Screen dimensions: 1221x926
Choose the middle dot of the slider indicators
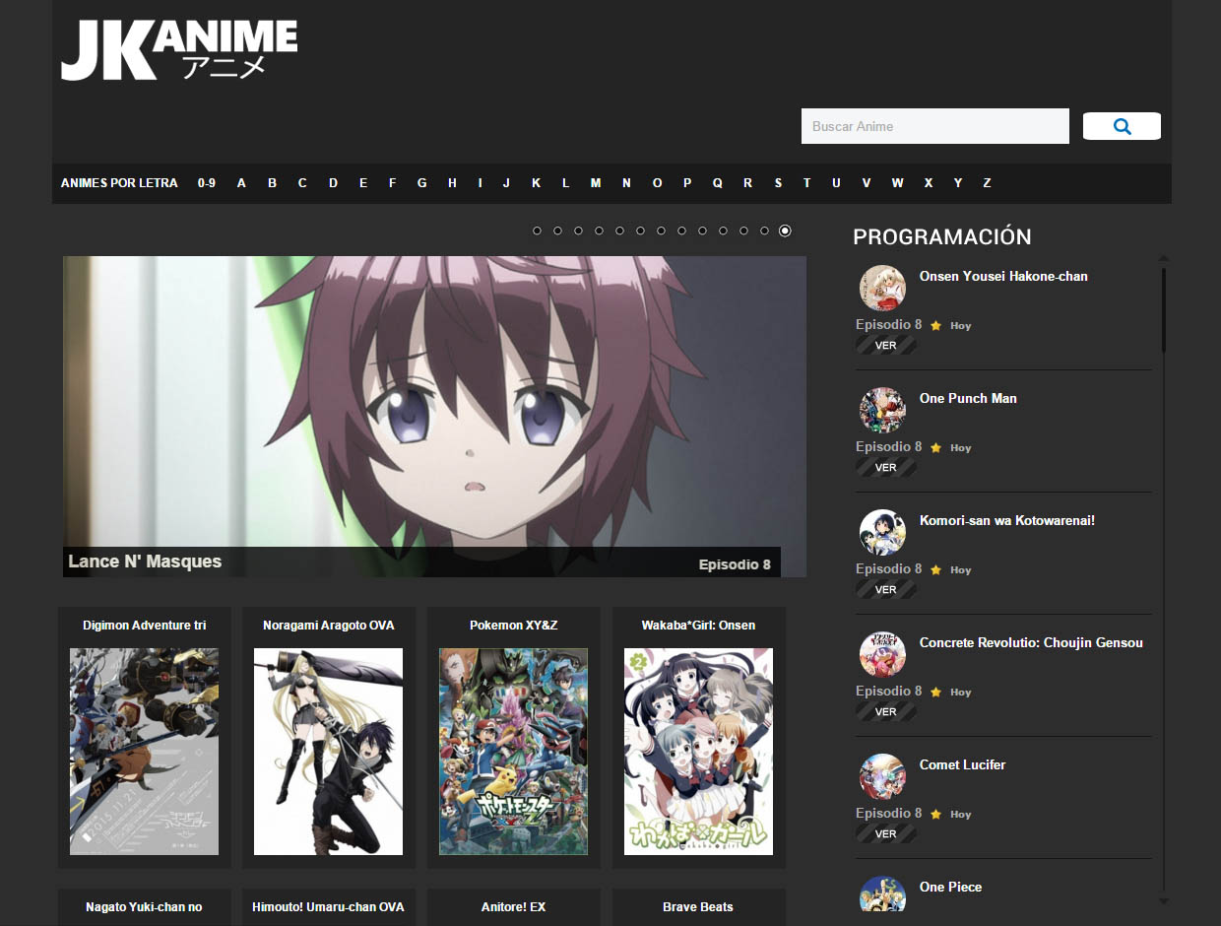click(661, 231)
